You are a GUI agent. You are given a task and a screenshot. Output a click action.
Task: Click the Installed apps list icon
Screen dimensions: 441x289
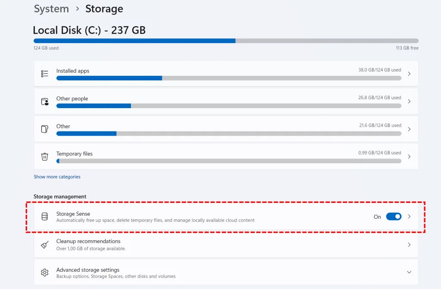pos(44,73)
